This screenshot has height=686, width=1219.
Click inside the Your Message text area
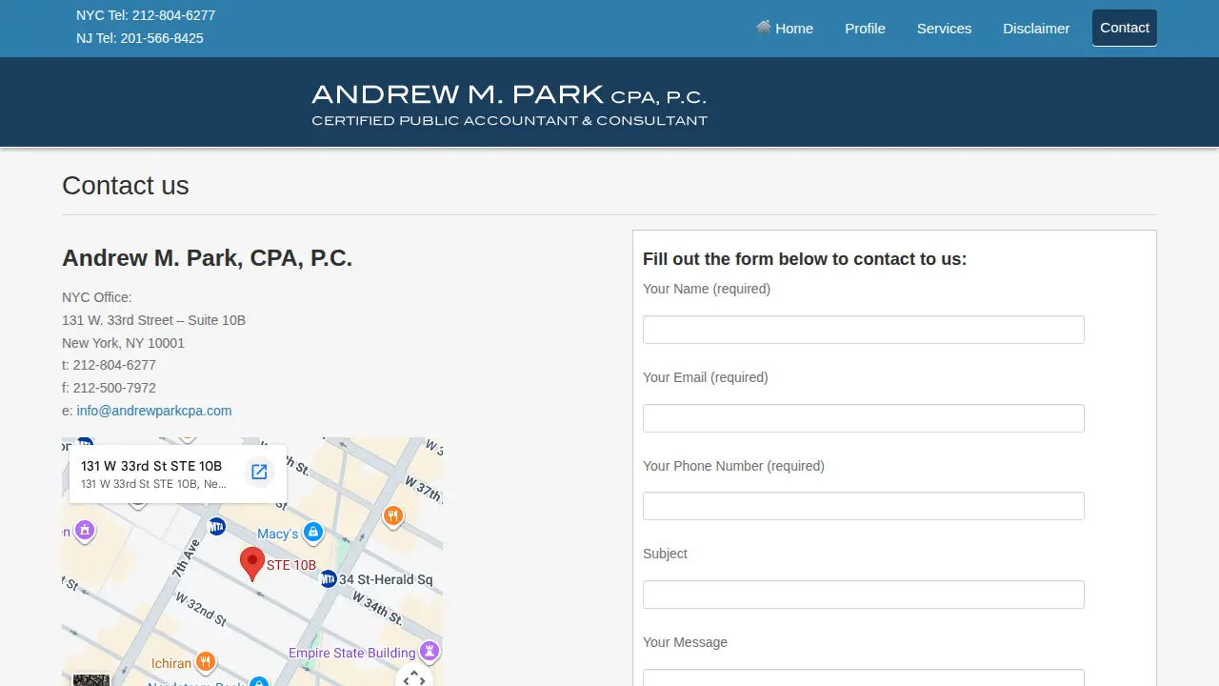(x=864, y=677)
